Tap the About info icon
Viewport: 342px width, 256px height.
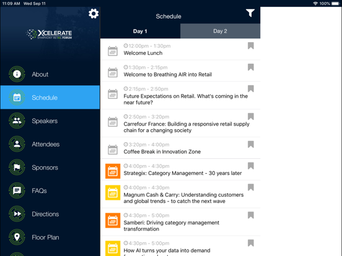click(x=17, y=74)
